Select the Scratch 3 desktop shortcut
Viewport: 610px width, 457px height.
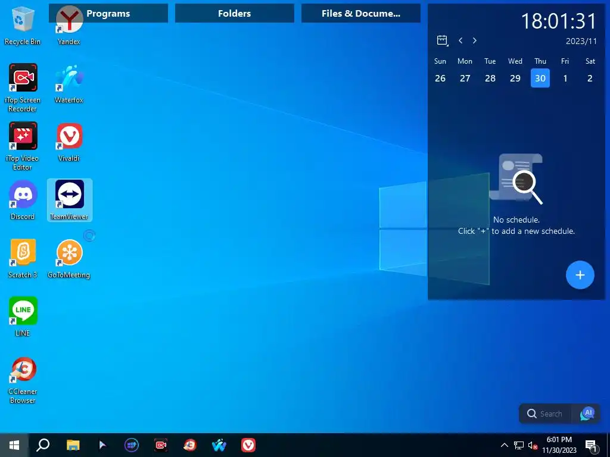coord(22,259)
